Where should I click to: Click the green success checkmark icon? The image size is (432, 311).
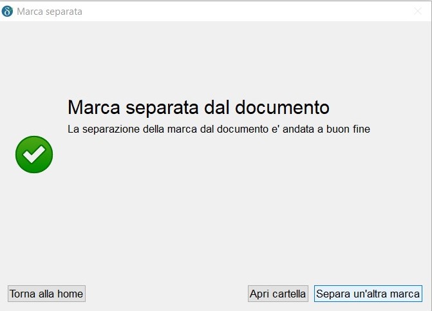(34, 155)
